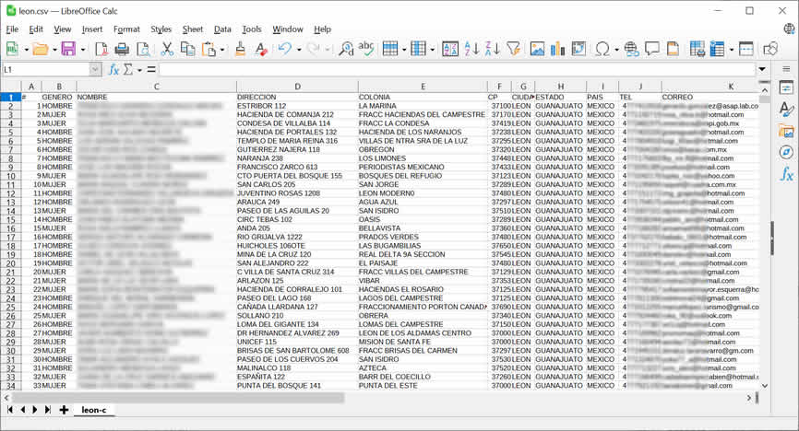The width and height of the screenshot is (799, 431).
Task: Define the print area
Action: [697, 49]
